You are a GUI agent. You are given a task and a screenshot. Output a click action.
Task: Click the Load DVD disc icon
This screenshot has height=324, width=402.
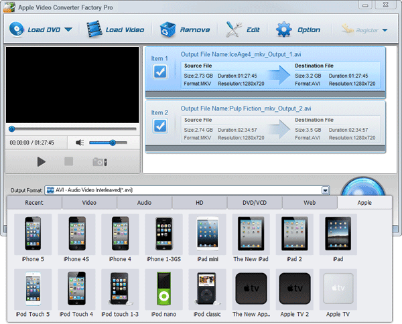pyautogui.click(x=16, y=29)
